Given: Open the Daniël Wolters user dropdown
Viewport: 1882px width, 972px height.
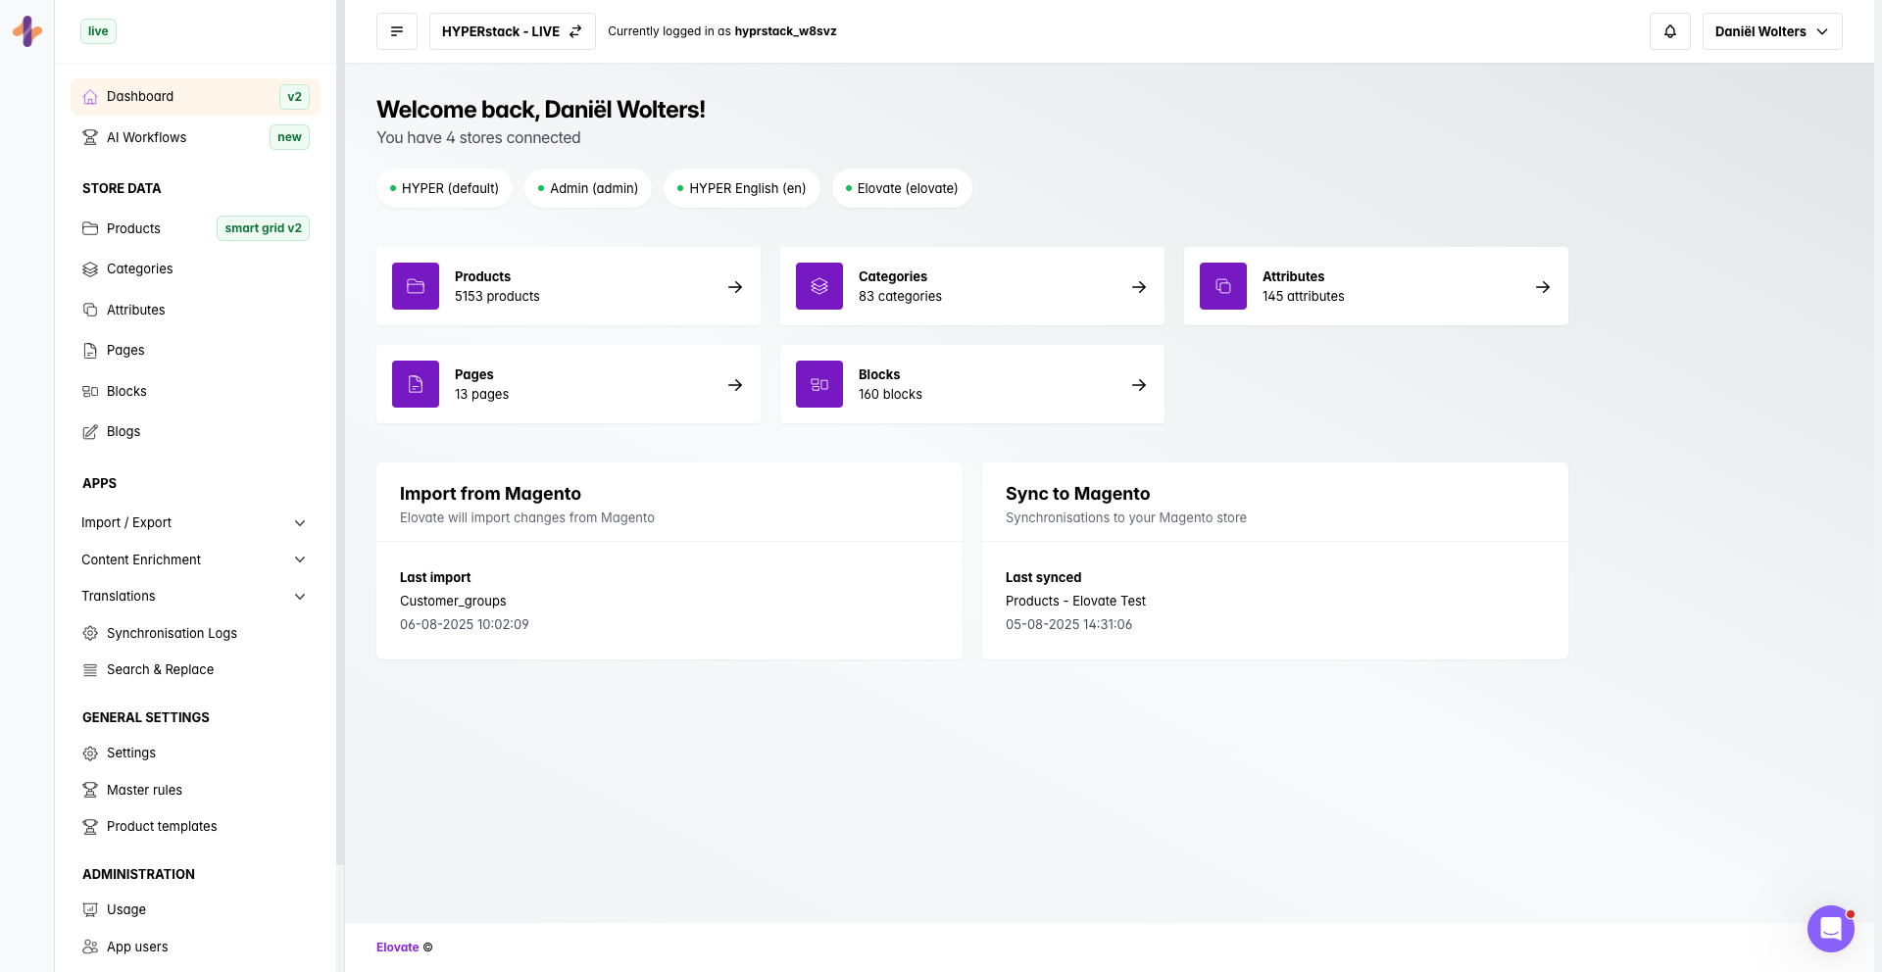Looking at the screenshot, I should (1771, 31).
